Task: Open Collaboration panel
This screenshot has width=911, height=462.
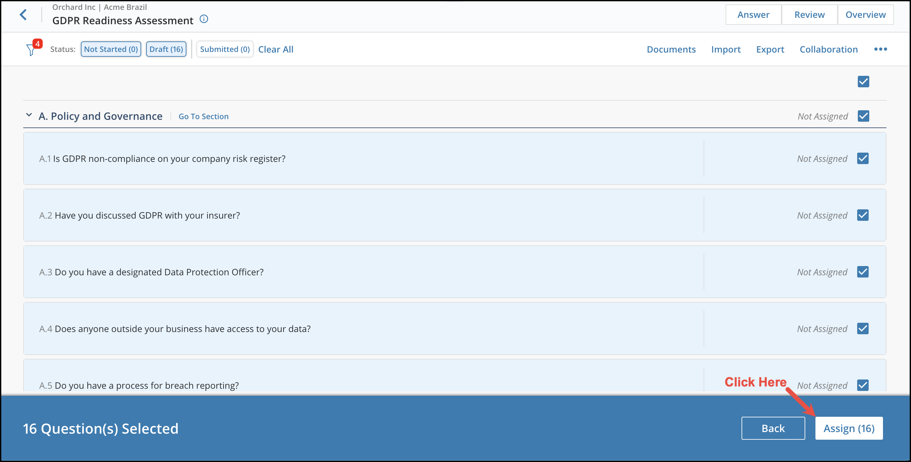Action: click(x=829, y=49)
